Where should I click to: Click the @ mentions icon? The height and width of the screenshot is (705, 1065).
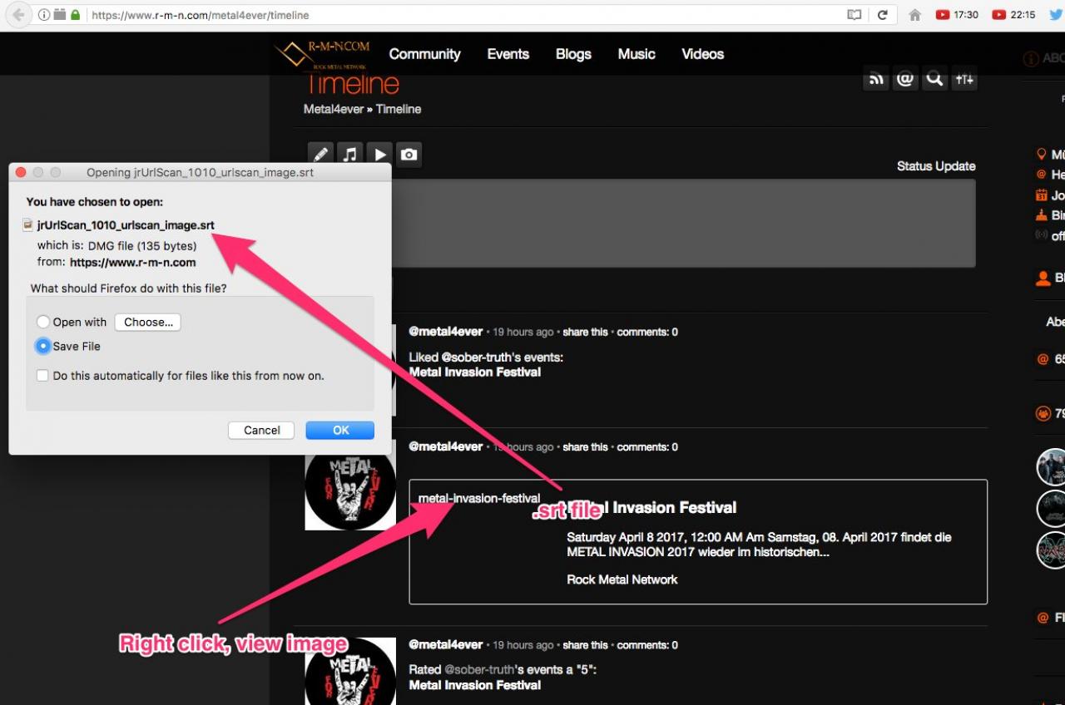point(905,79)
